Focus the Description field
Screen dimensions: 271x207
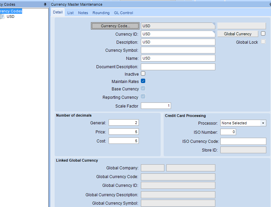coord(178,42)
